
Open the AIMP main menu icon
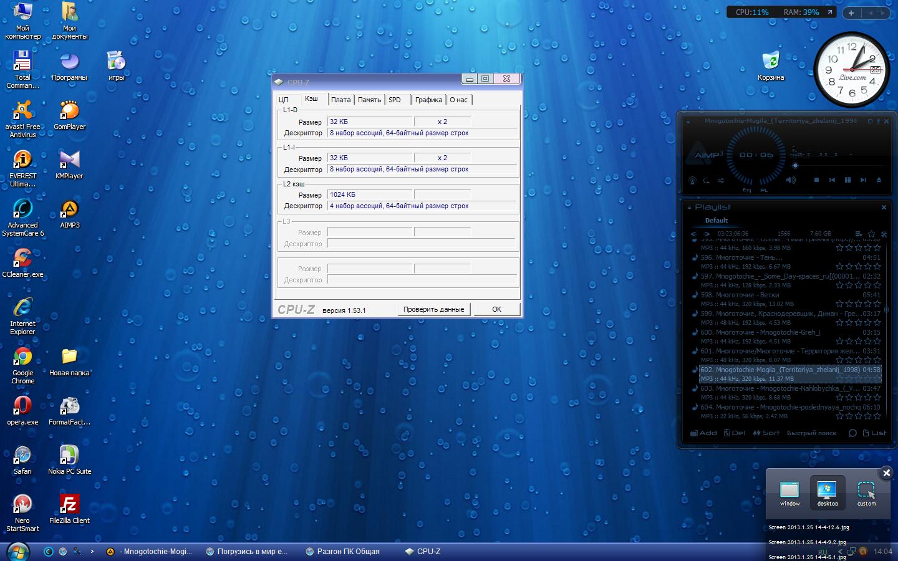pos(688,121)
